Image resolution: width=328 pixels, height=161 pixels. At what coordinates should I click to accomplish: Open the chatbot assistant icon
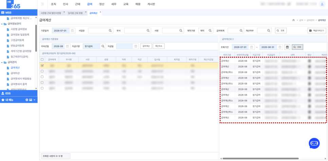click(x=314, y=143)
